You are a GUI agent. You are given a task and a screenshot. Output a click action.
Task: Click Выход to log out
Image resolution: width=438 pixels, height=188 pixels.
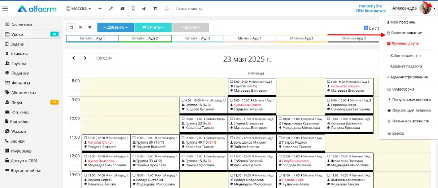(395, 133)
